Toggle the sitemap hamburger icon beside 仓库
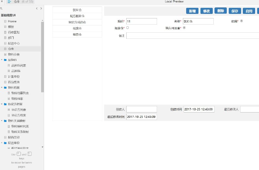 point(9,2)
